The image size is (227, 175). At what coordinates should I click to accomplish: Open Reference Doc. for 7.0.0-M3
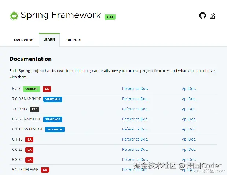(x=135, y=109)
